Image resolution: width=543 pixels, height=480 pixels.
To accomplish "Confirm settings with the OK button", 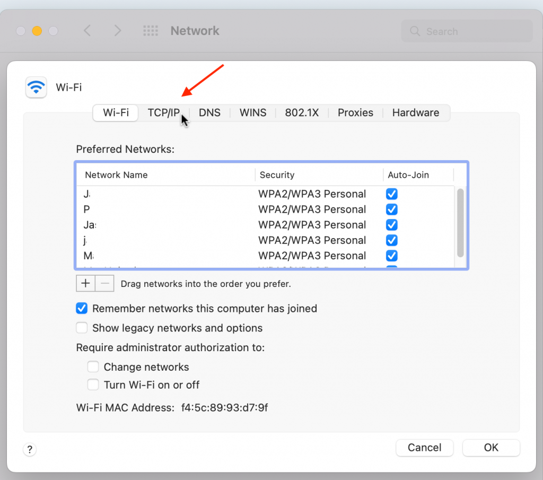I will (491, 448).
